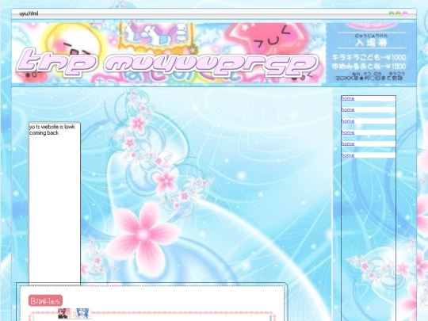Open the first home link in sidebar
Image resolution: width=428 pixels, height=321 pixels.
(348, 98)
